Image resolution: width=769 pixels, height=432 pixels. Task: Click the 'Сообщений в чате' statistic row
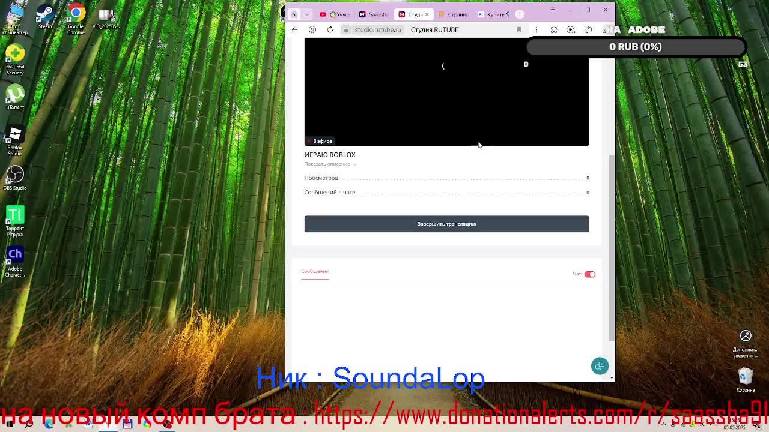[x=446, y=193]
